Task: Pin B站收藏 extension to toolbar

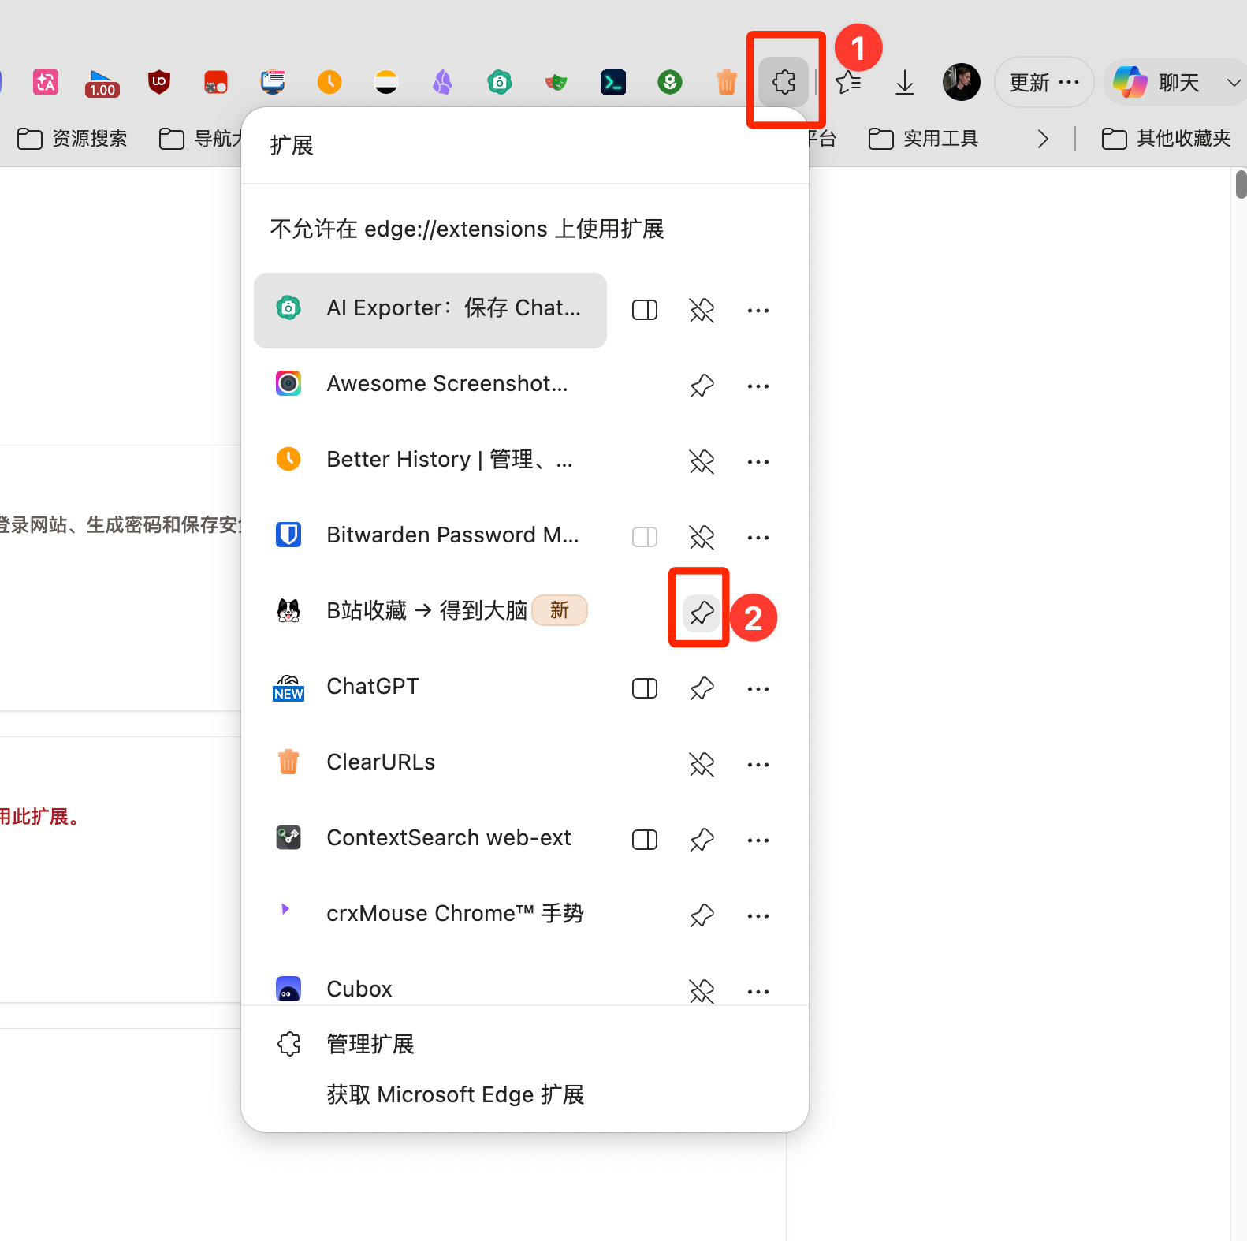Action: click(x=702, y=613)
